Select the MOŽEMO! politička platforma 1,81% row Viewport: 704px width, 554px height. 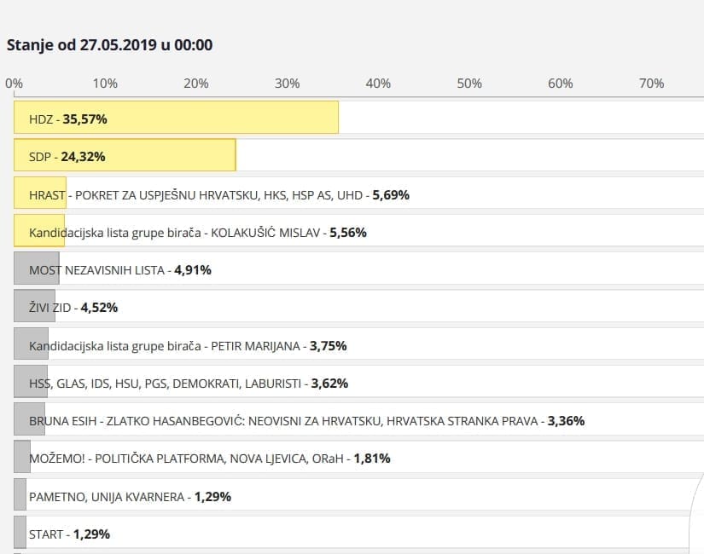(x=209, y=458)
